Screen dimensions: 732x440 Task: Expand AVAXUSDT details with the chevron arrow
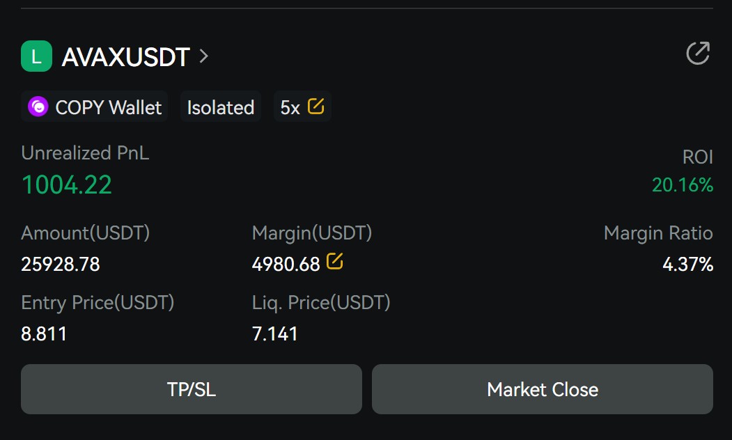[203, 56]
